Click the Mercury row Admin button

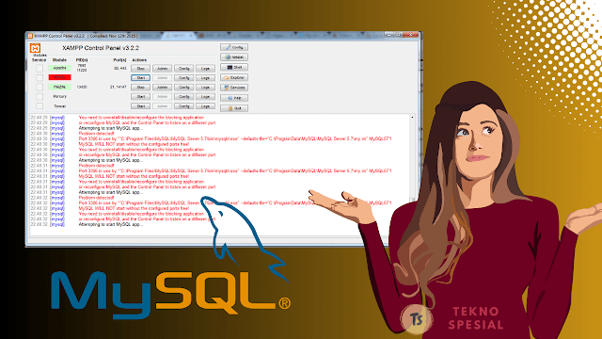tap(162, 96)
